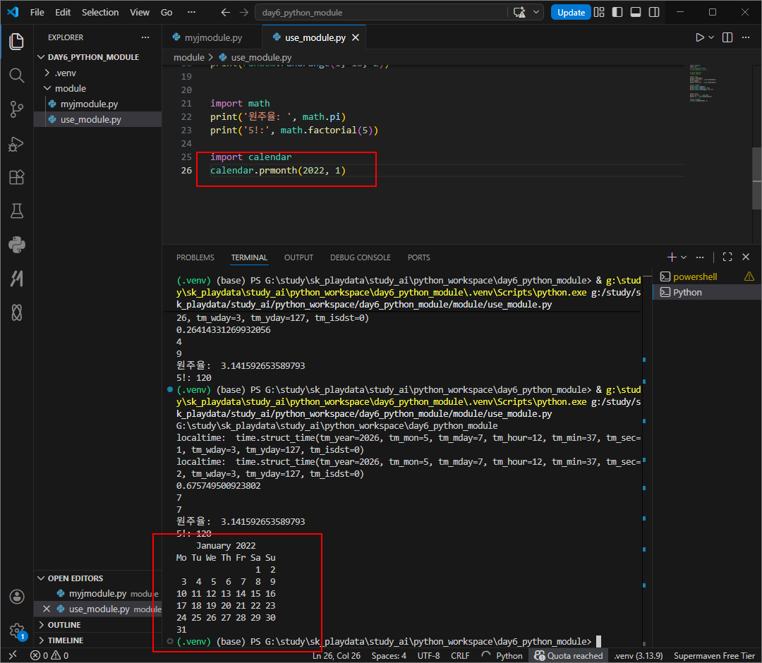
Task: Switch to the PROBLEMS panel tab
Action: [x=195, y=257]
